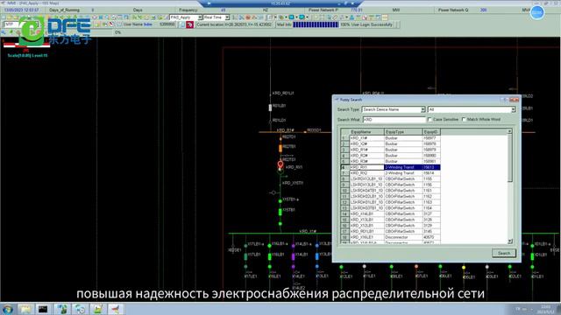Select the KRD_X13LB1 row in search results
Screen dimensions: 561x315
tap(390, 220)
